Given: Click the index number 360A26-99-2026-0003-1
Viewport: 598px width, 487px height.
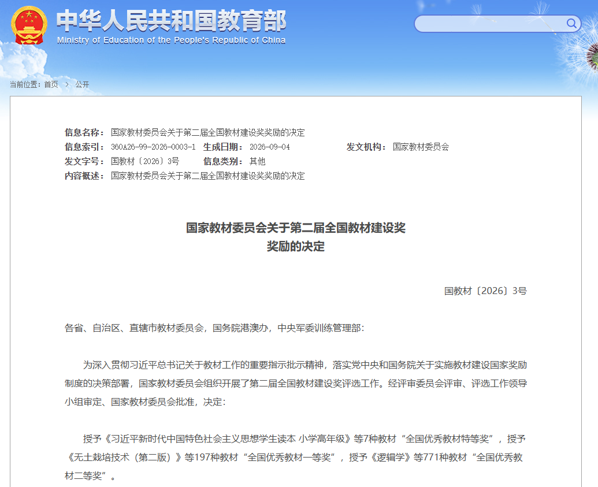Looking at the screenshot, I should click(x=153, y=147).
